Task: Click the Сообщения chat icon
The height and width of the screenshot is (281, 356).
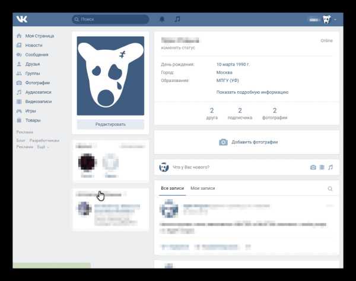Action: (x=19, y=55)
